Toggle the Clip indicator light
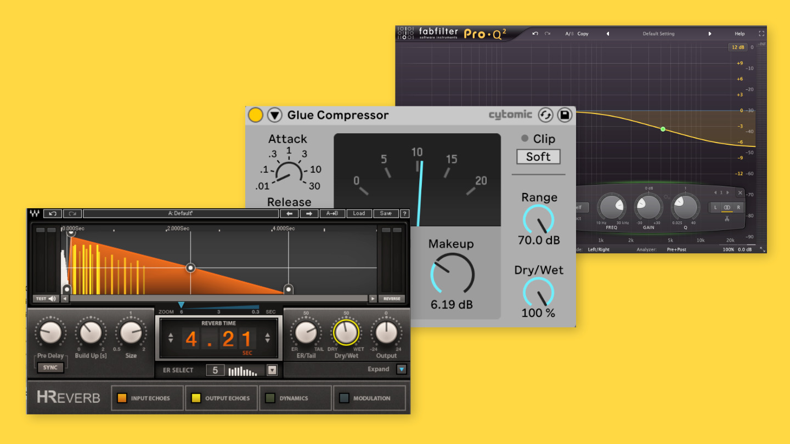790x444 pixels. click(x=525, y=139)
